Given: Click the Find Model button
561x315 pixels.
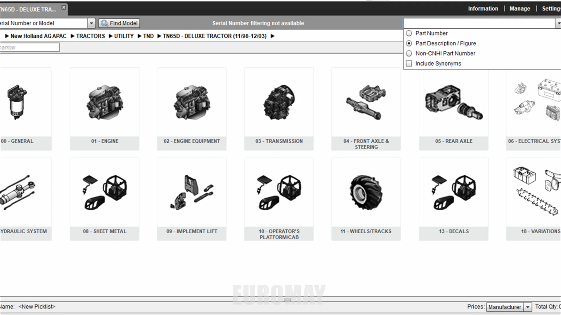Looking at the screenshot, I should click(x=119, y=23).
